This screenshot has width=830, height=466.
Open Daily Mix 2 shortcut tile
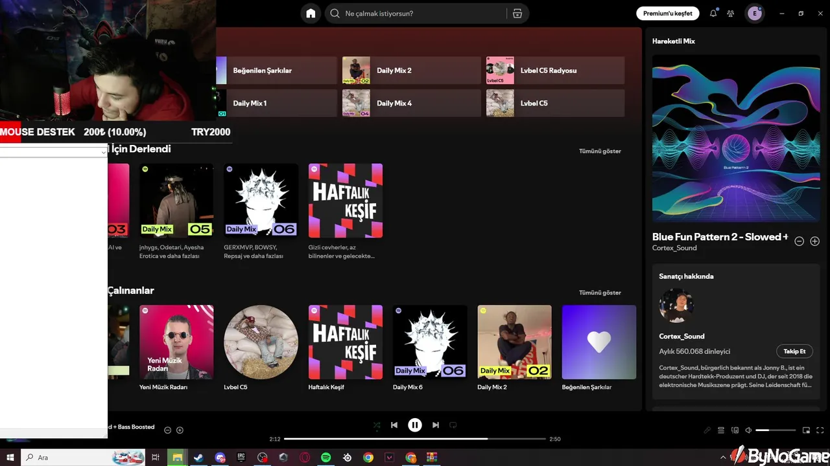pos(412,71)
